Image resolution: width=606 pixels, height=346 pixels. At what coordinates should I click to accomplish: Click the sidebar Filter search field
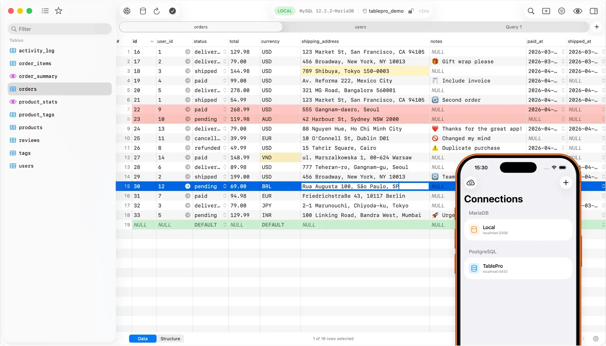point(59,29)
